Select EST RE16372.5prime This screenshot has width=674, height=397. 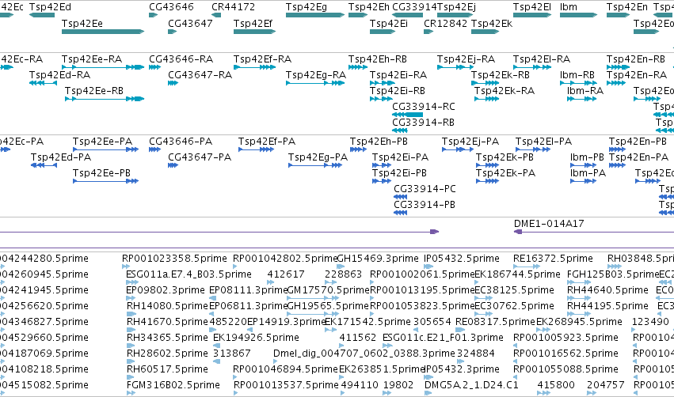coord(553,259)
